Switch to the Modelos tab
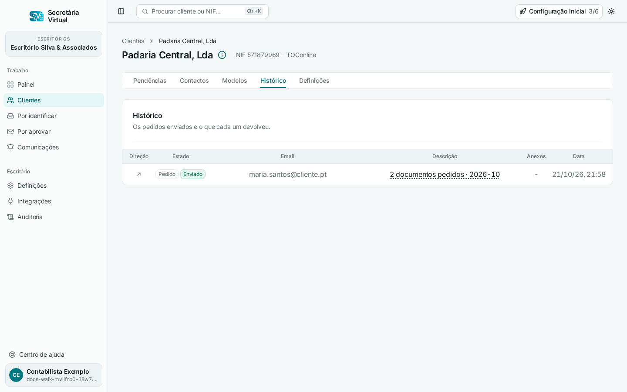This screenshot has width=627, height=392. click(x=234, y=81)
